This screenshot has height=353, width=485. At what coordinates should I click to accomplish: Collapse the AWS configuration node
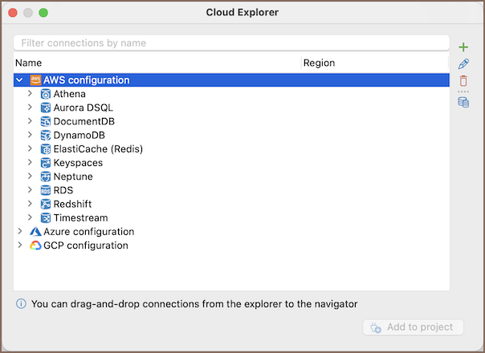pyautogui.click(x=19, y=80)
